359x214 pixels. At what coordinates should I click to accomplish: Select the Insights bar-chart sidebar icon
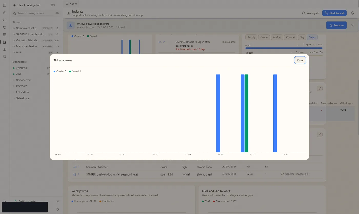click(5, 42)
